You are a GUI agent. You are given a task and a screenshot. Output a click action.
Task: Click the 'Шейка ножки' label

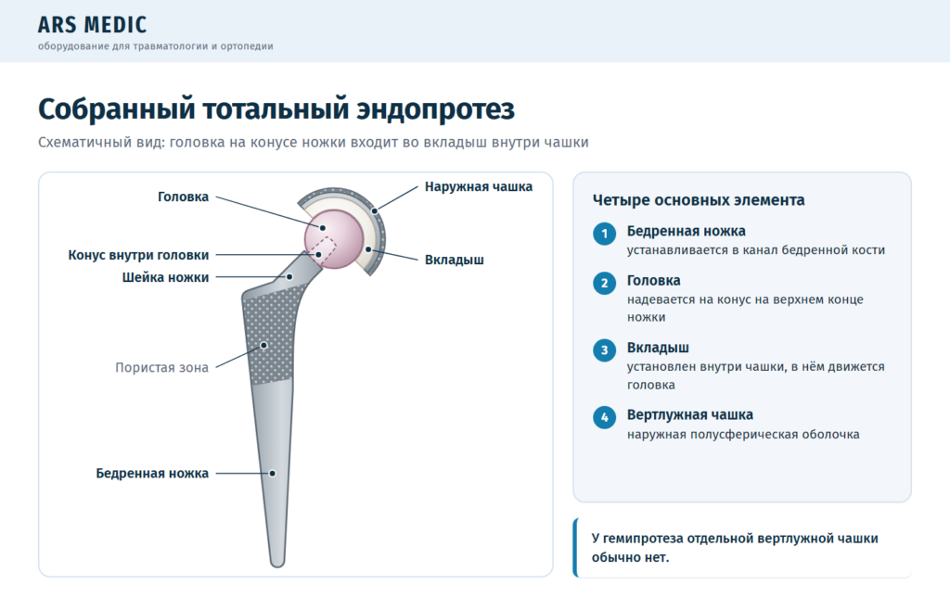[x=165, y=277]
